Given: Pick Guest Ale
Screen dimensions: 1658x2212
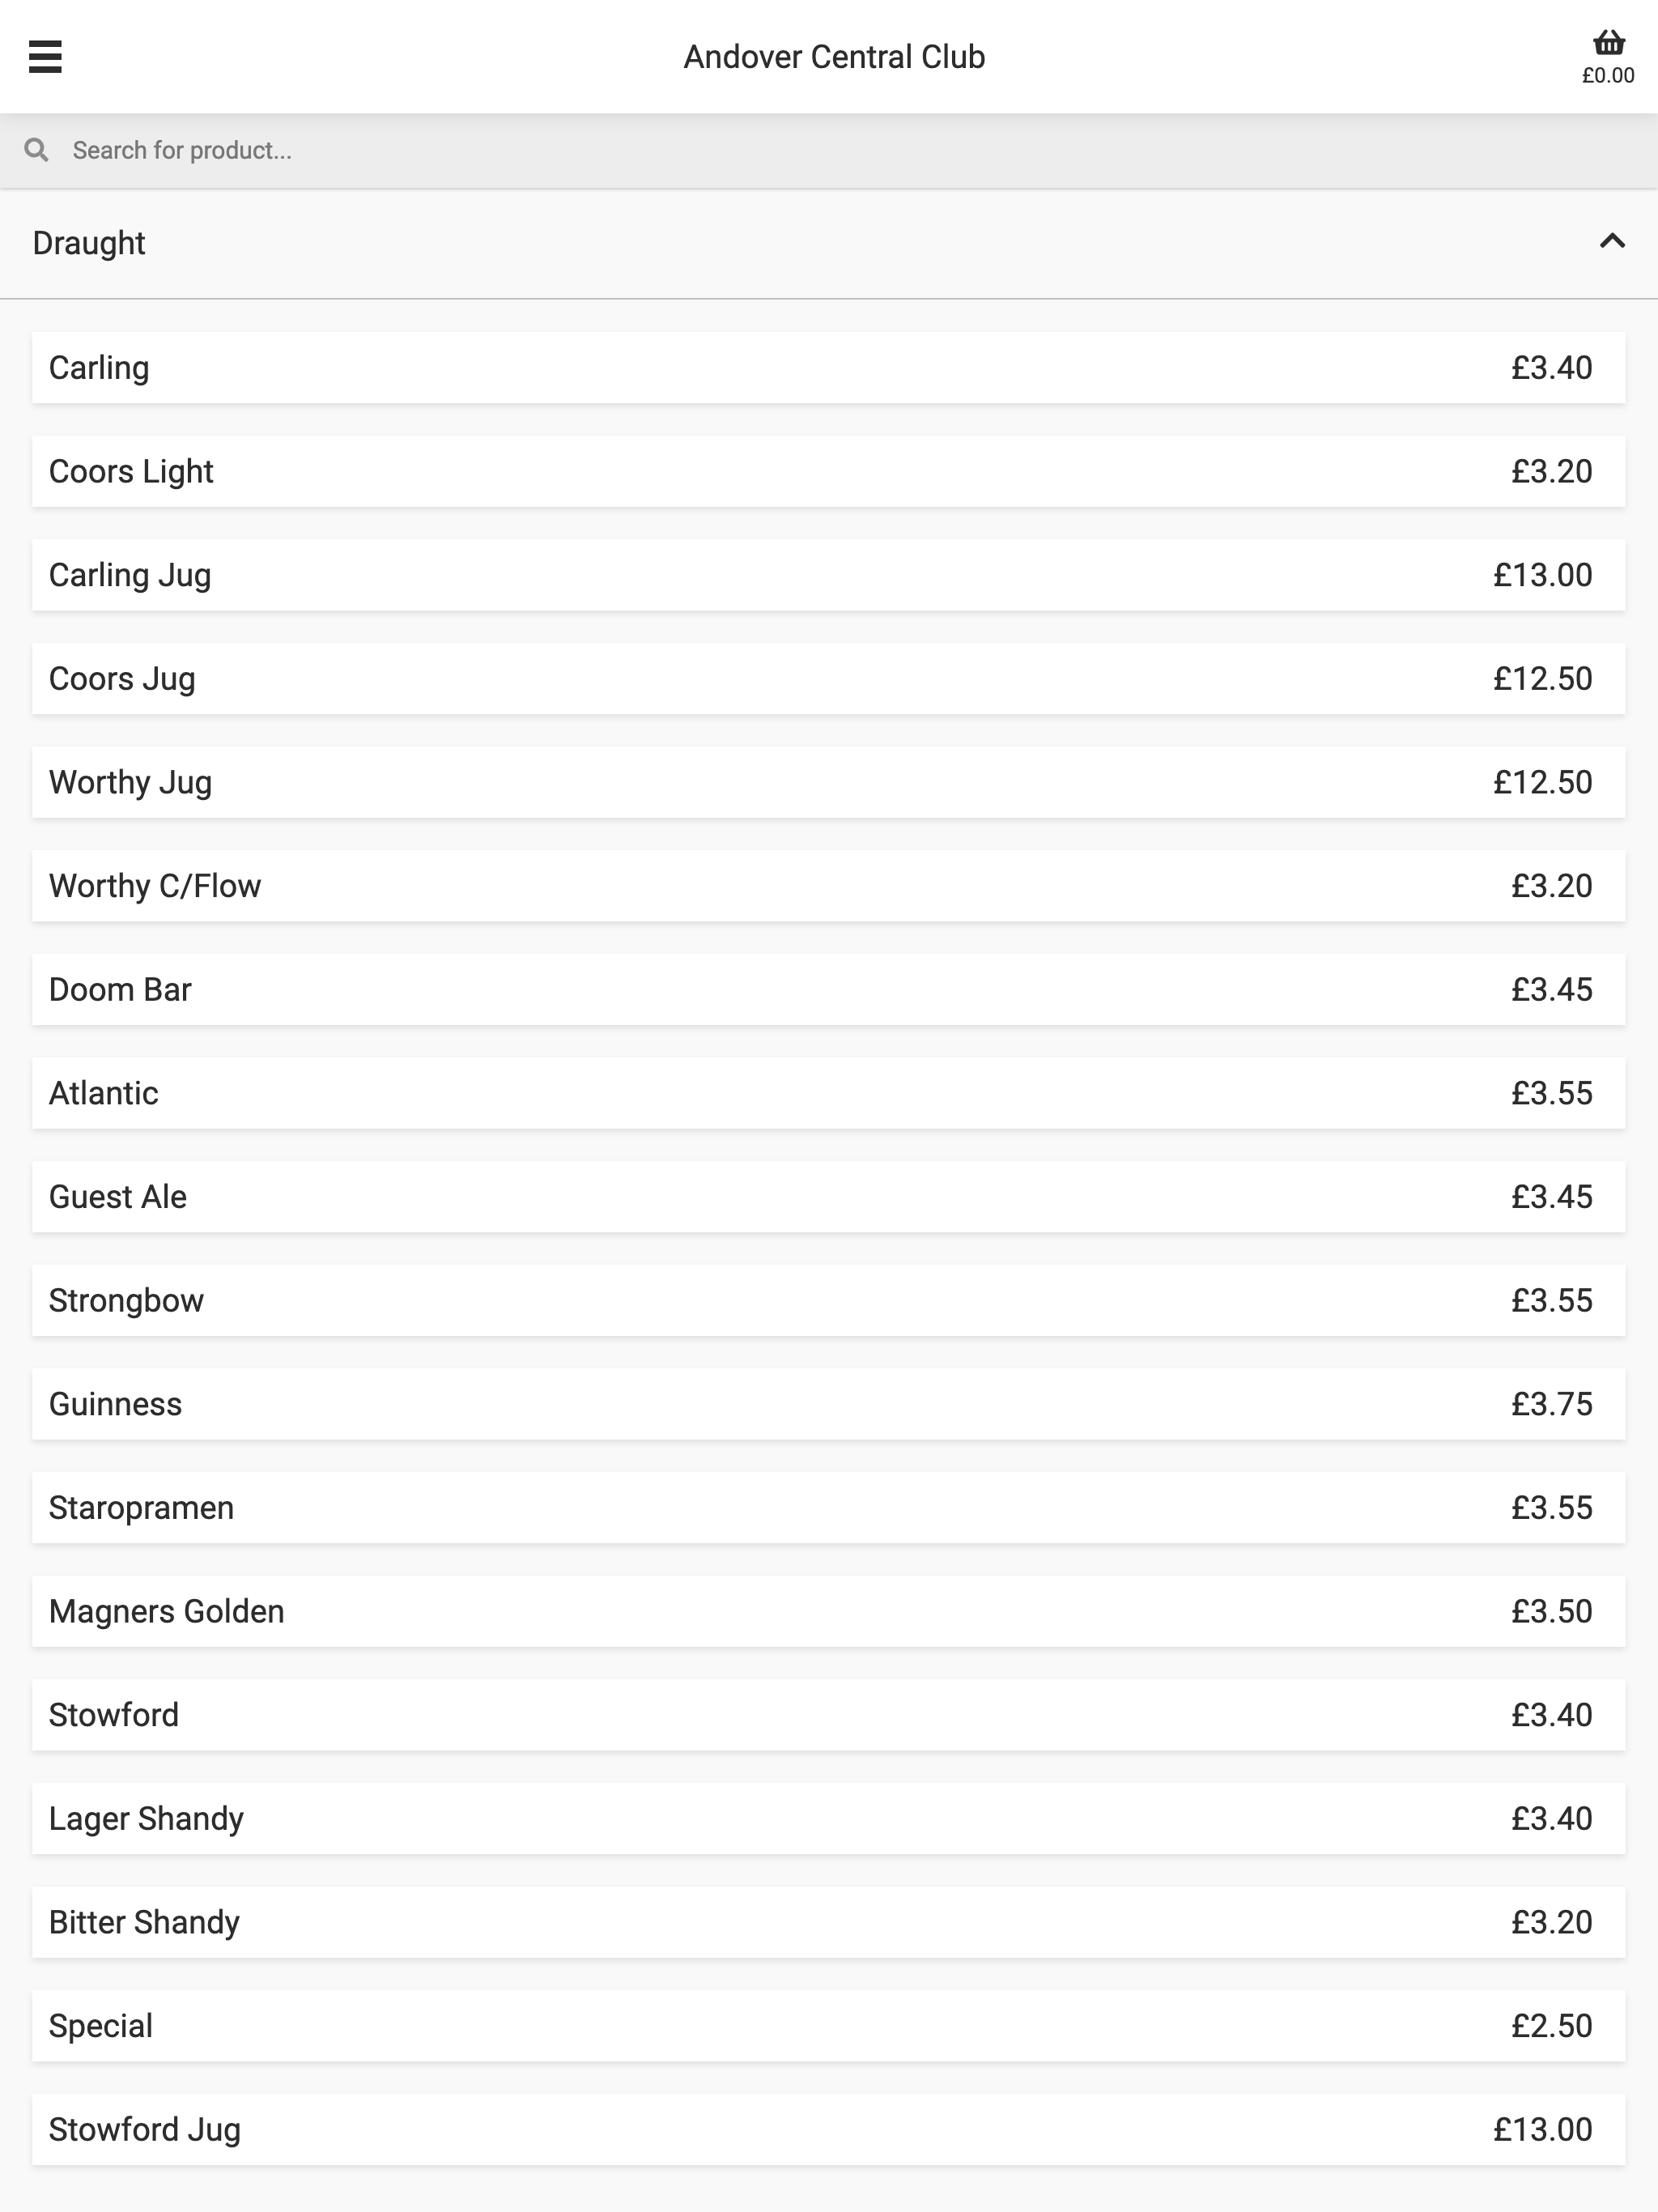Looking at the screenshot, I should pos(829,1197).
